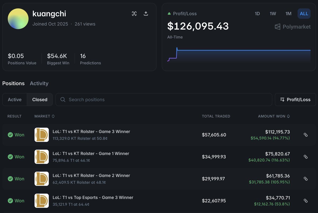Click '35,121.9 T1 at 64.4¢' details
The height and width of the screenshot is (213, 318).
pyautogui.click(x=71, y=204)
